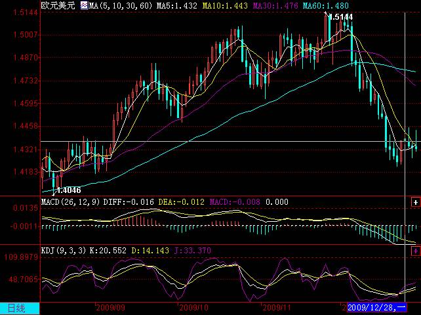Expand the KDJ panel with its plus button
421x315 pixels.
(415, 251)
